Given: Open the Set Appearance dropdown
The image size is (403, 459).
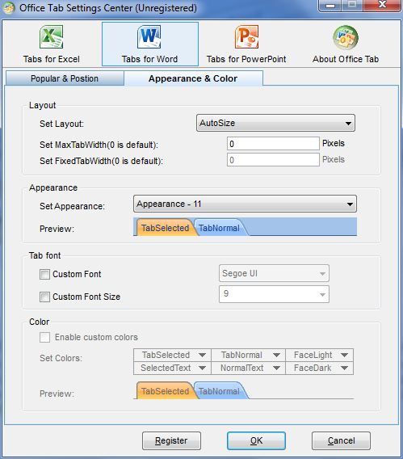Looking at the screenshot, I should (x=245, y=204).
